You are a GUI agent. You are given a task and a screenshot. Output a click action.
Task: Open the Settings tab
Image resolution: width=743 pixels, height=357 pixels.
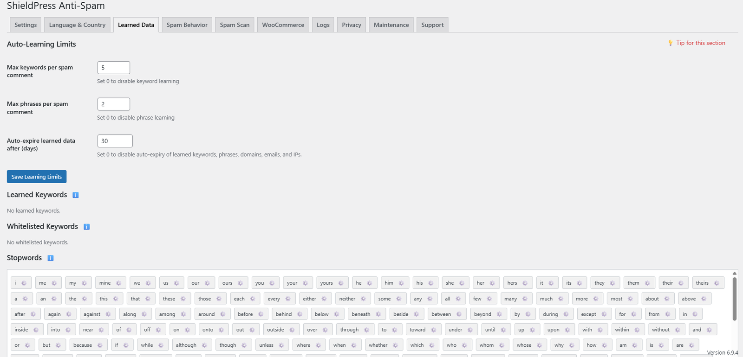tap(26, 25)
